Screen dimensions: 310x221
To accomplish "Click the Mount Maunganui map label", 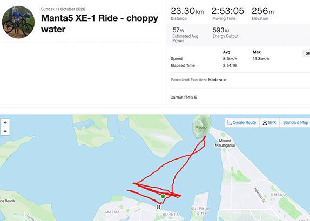I will click(x=225, y=143).
